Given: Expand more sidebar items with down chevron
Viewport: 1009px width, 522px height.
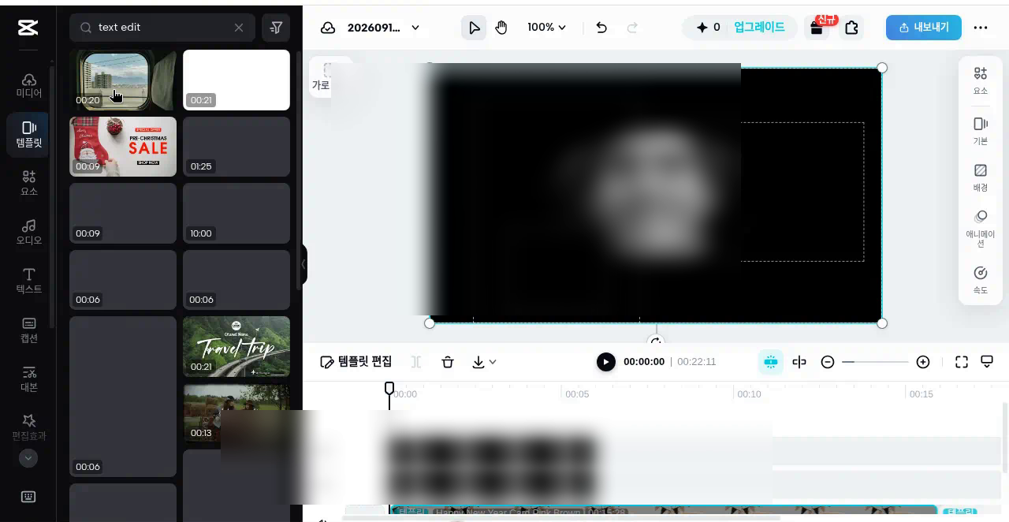Looking at the screenshot, I should tap(28, 458).
